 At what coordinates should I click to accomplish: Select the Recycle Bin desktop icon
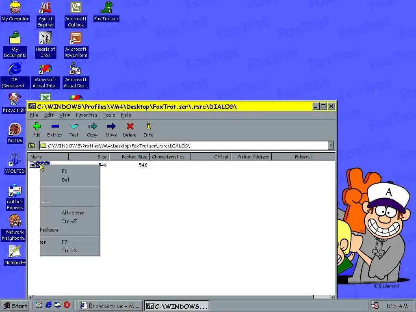14,103
